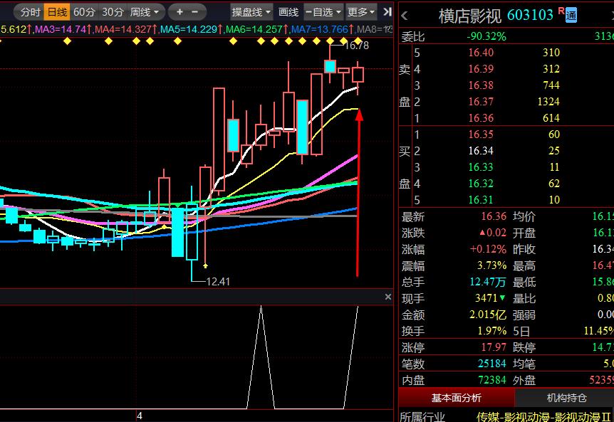This screenshot has height=422, width=614.
Task: Switch to 60分 chart period
Action: tap(84, 12)
